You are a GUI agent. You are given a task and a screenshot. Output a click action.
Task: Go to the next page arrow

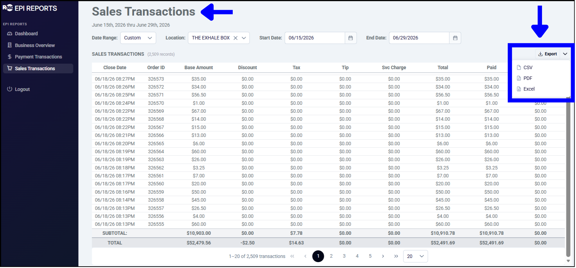[x=383, y=256]
